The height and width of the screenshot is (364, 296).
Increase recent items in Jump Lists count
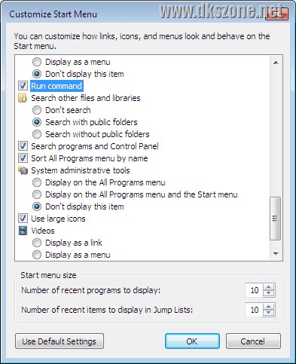(x=269, y=307)
